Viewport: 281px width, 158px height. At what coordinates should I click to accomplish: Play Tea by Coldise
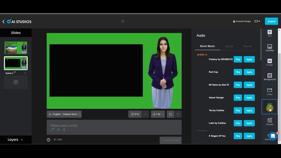[x=238, y=110]
